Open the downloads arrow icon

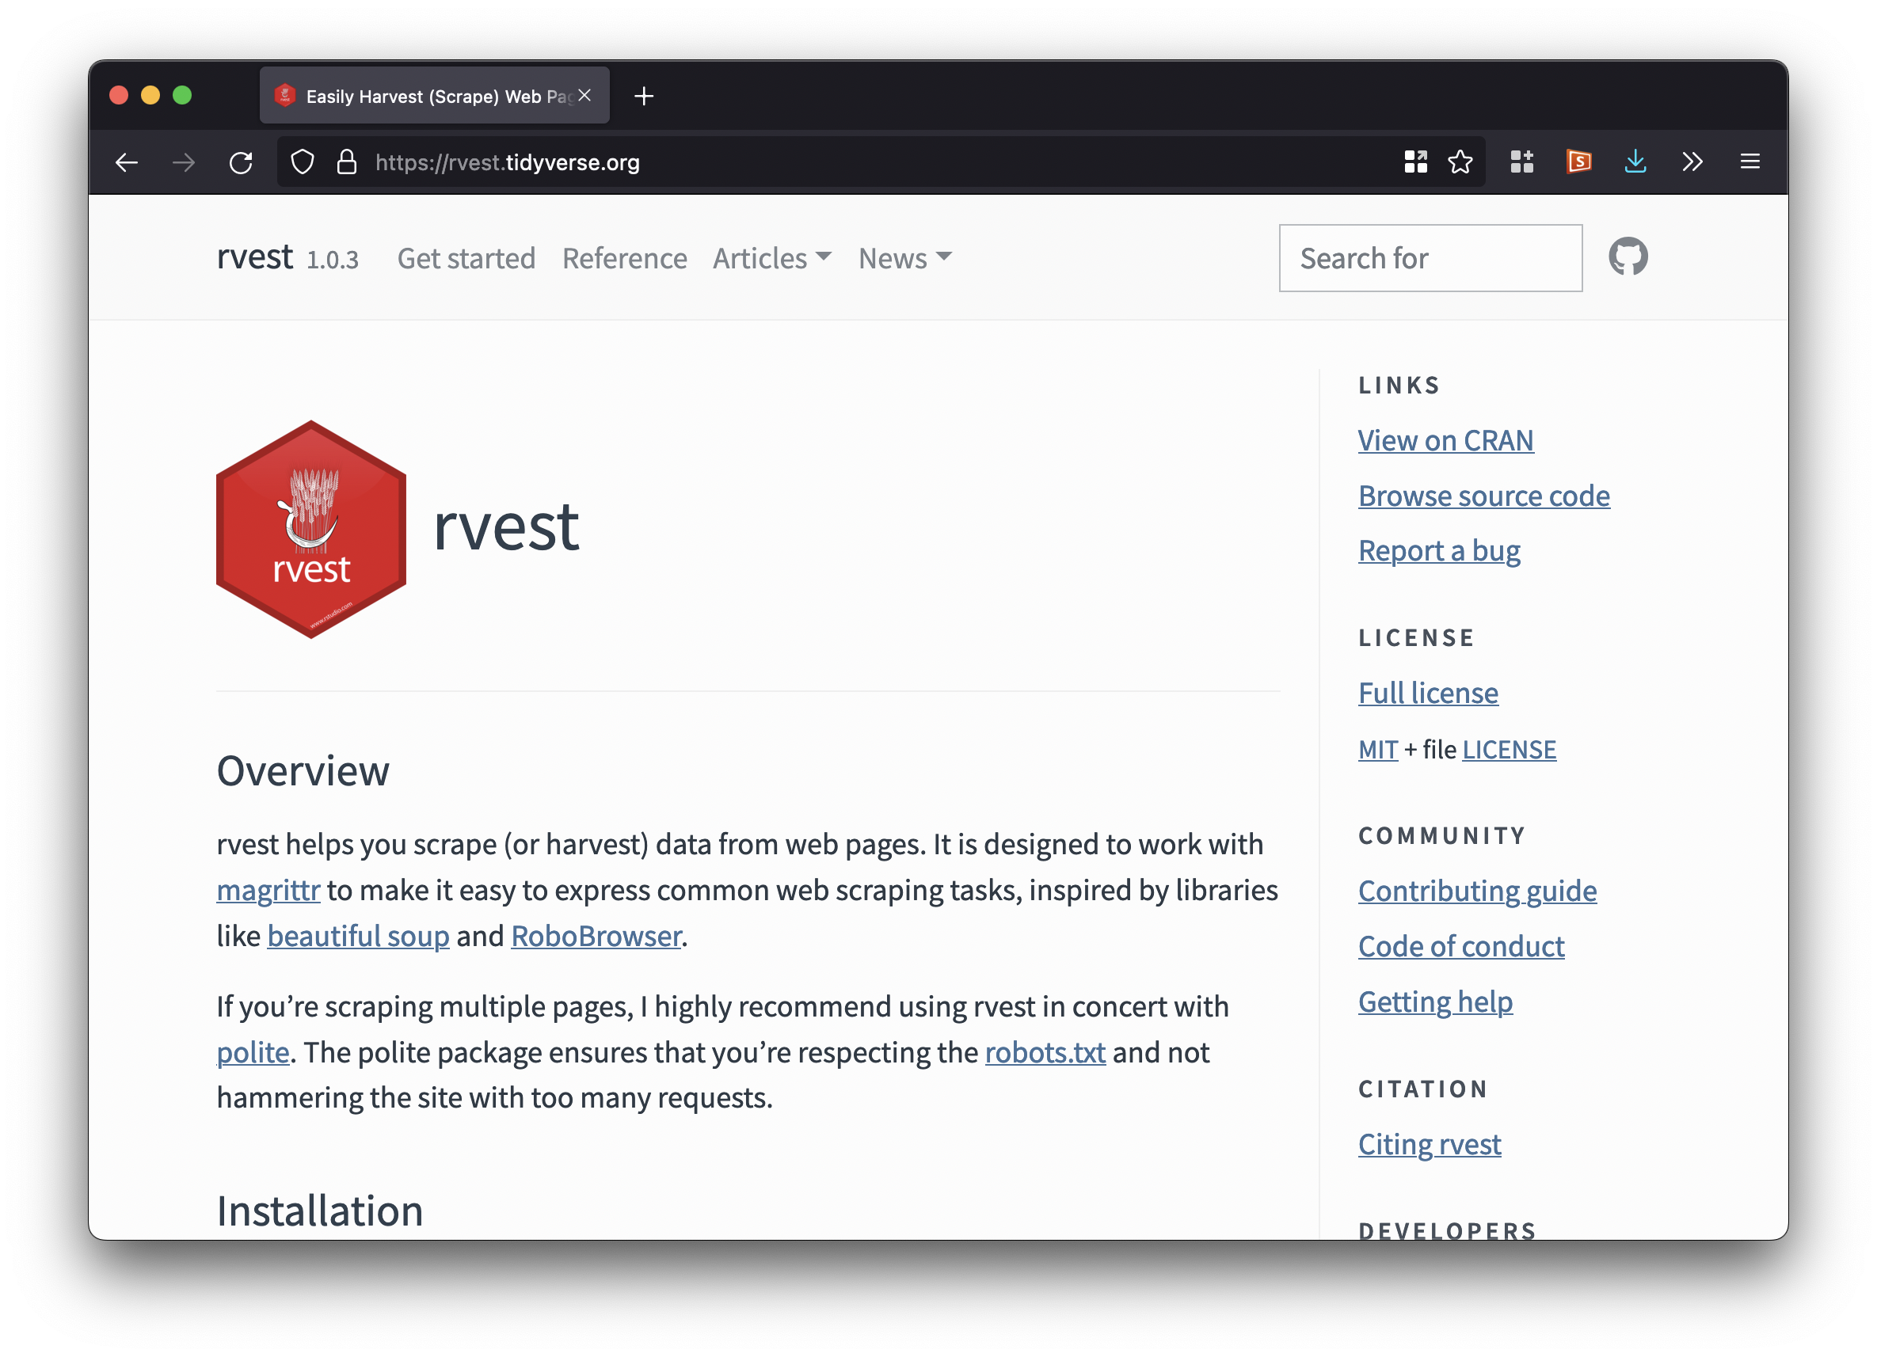1635,162
